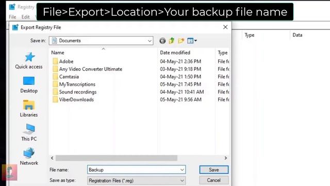The width and height of the screenshot is (330, 186).
Task: Click the Registry Editor window icon
Action: (12, 7)
